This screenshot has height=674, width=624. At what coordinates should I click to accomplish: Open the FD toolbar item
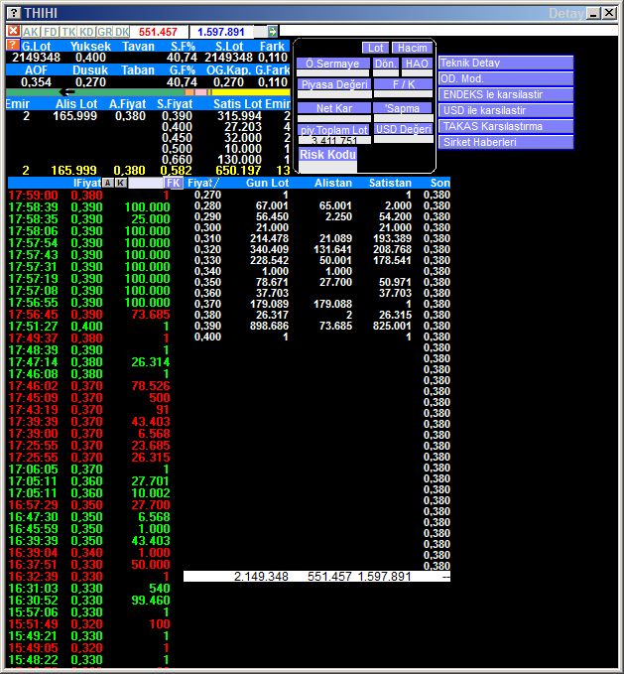click(x=51, y=32)
